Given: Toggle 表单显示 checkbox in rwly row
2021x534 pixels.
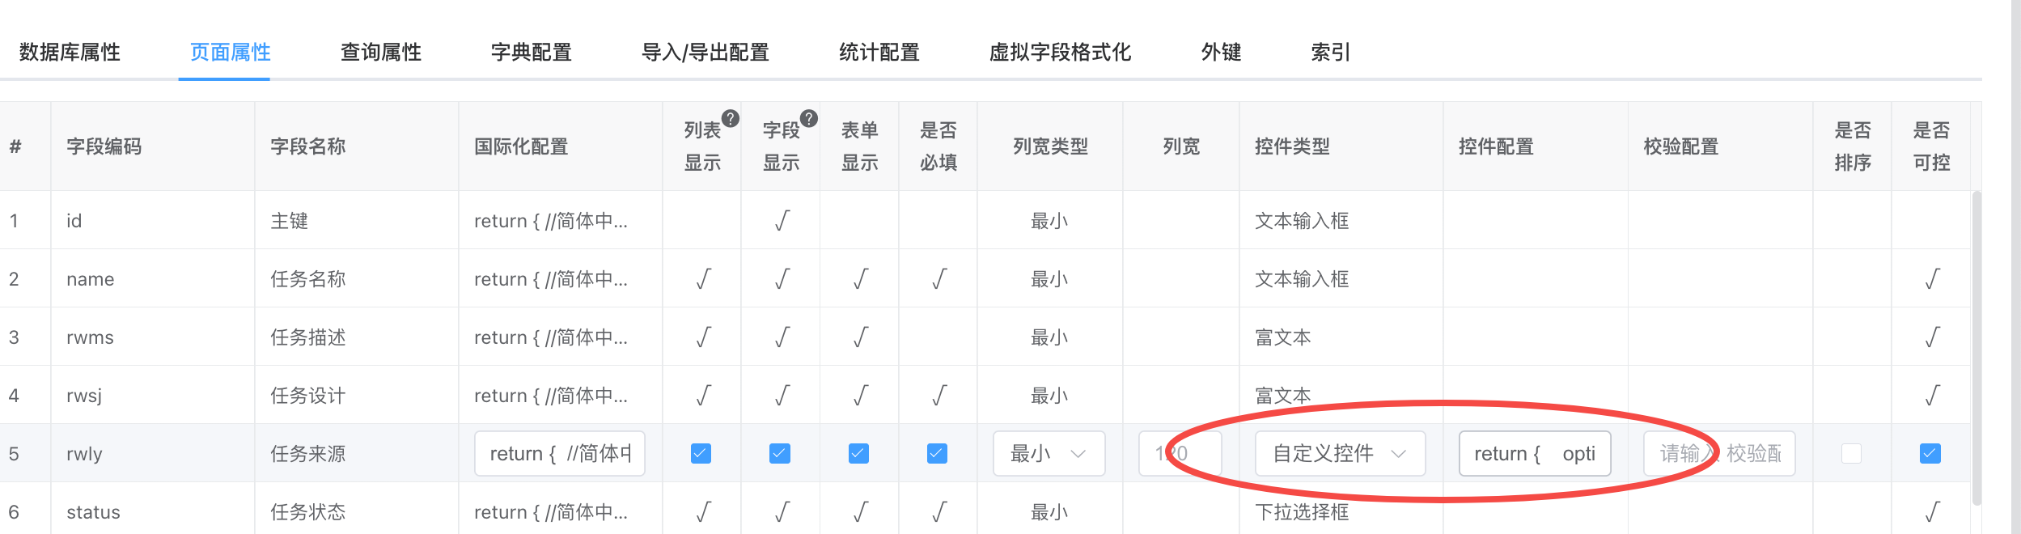Looking at the screenshot, I should pyautogui.click(x=858, y=453).
